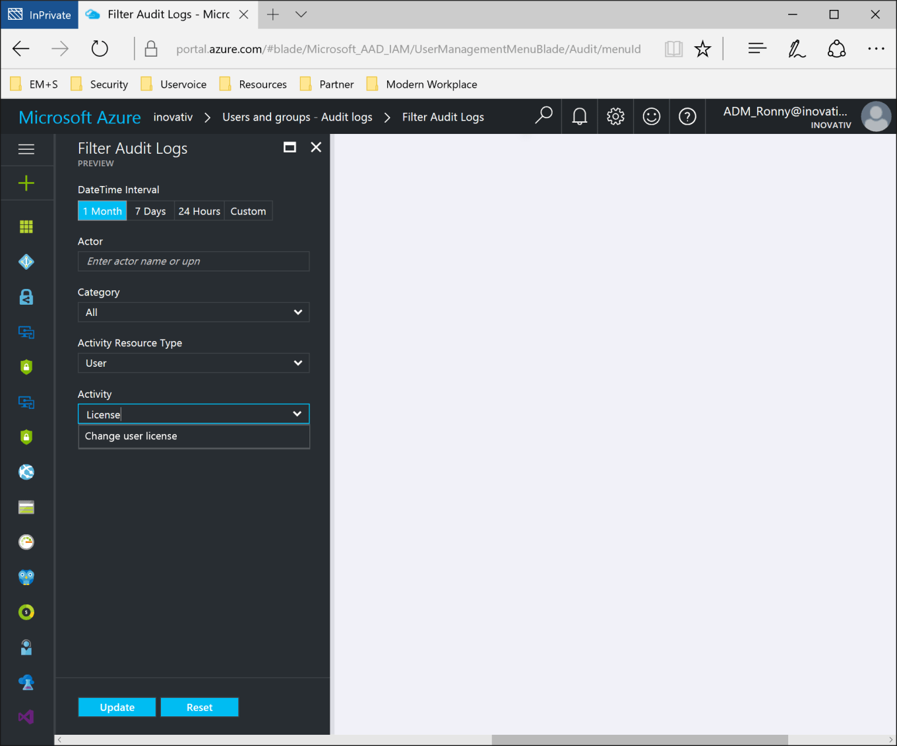
Task: Open Visual Studio Team Services icon
Action: [26, 717]
